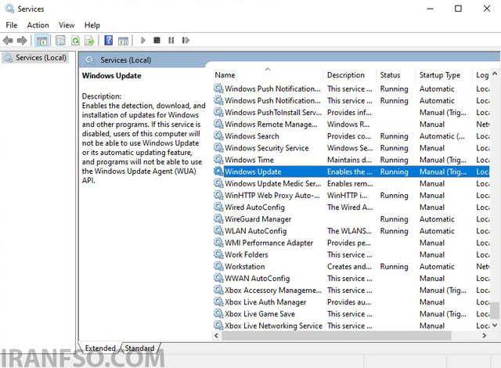Click the Restart Service icon
The height and width of the screenshot is (368, 501).
pos(186,40)
